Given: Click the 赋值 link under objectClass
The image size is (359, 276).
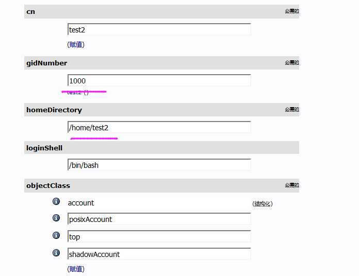Looking at the screenshot, I should click(76, 269).
